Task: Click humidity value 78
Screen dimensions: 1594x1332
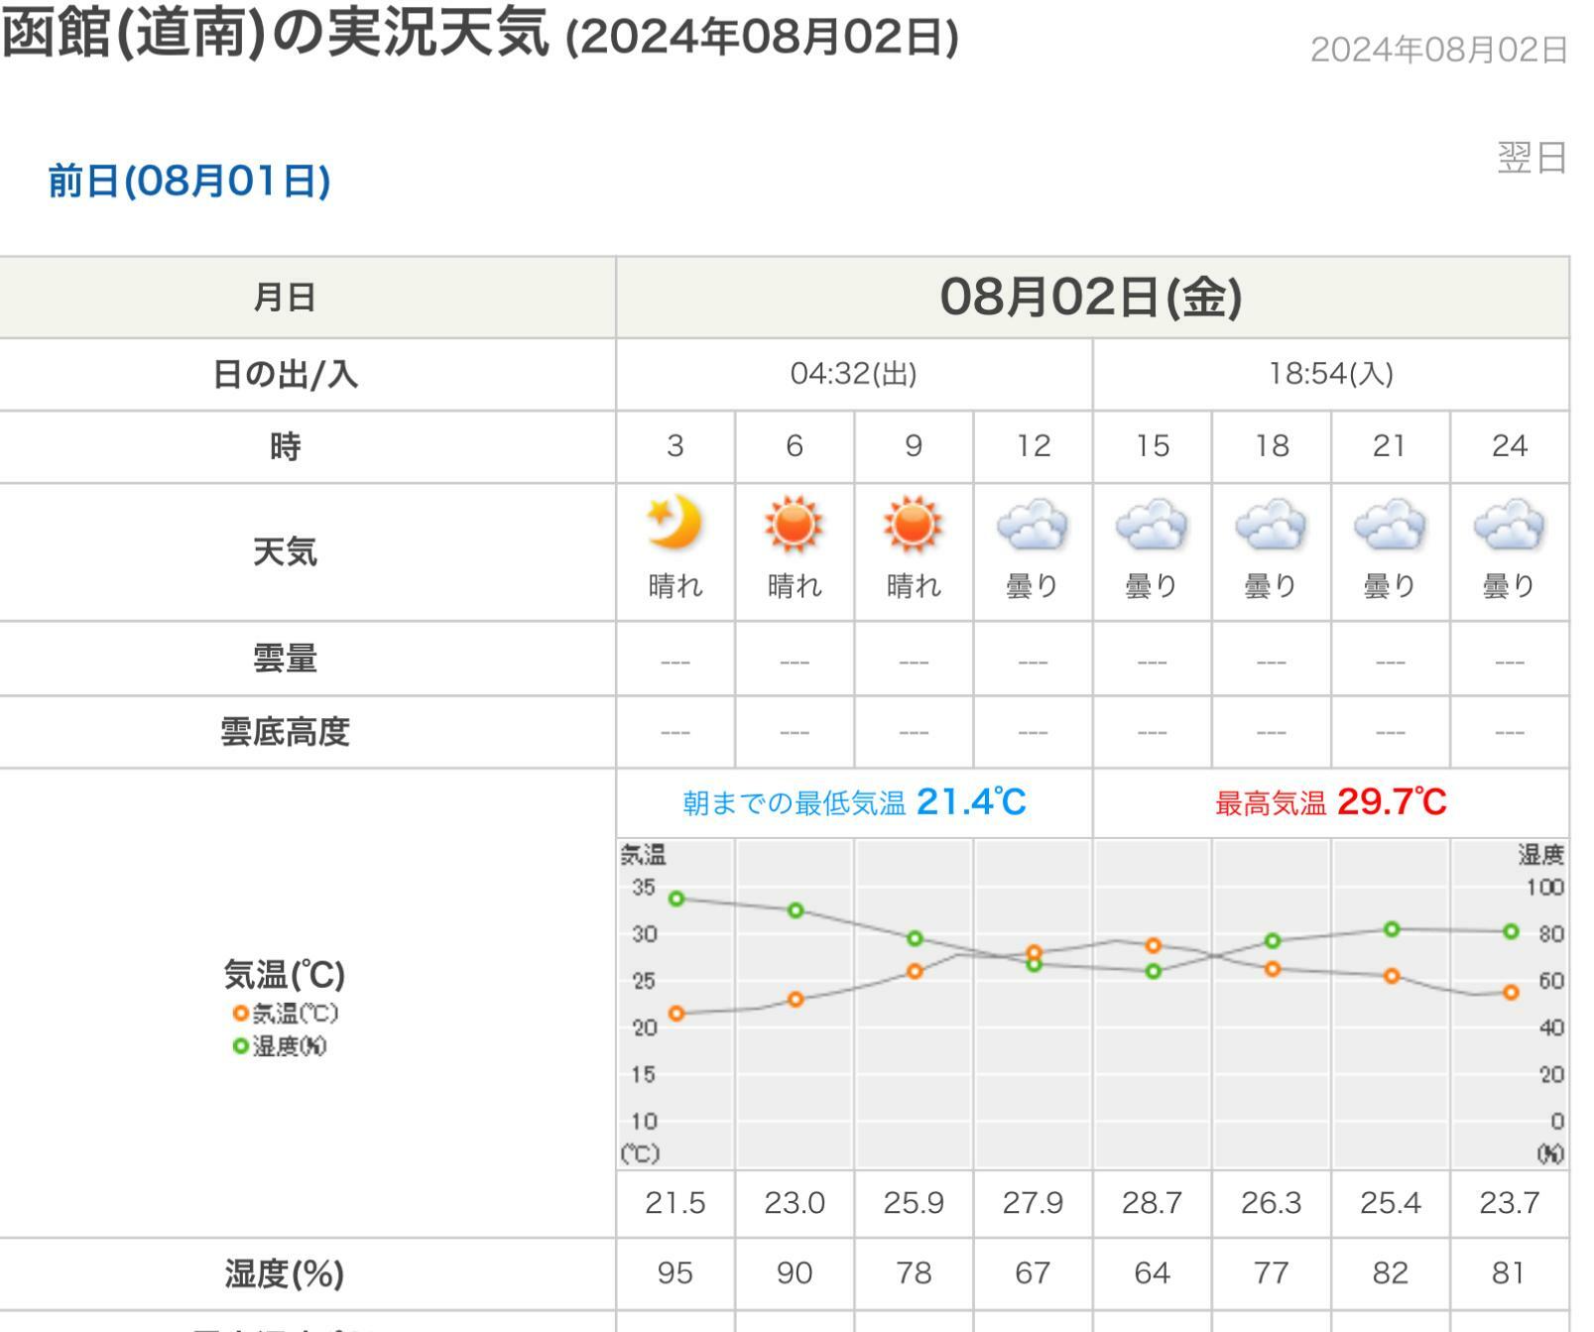Action: [913, 1273]
